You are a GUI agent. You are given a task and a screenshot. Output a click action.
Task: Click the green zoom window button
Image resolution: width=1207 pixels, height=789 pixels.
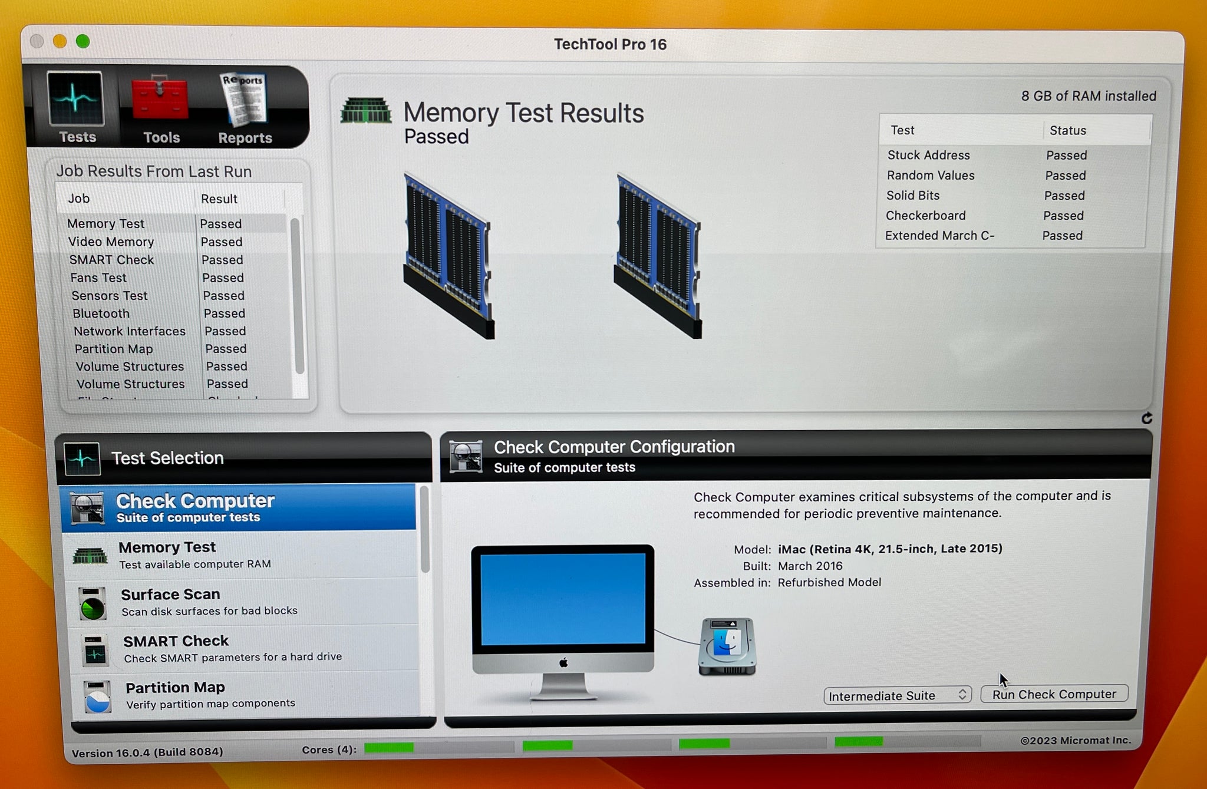[x=83, y=41]
